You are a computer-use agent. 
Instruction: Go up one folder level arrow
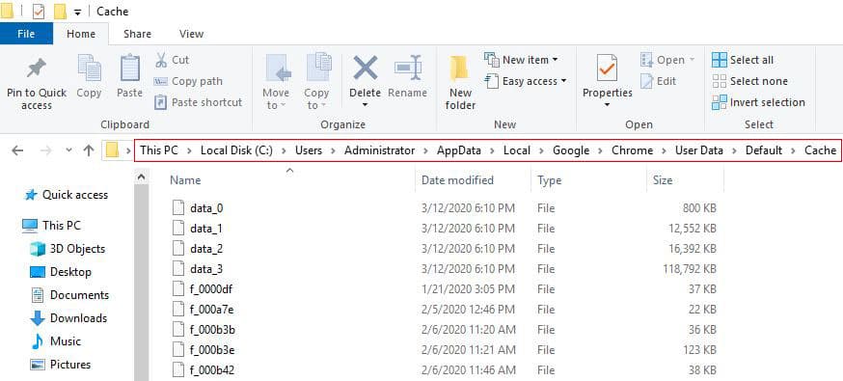[x=89, y=150]
